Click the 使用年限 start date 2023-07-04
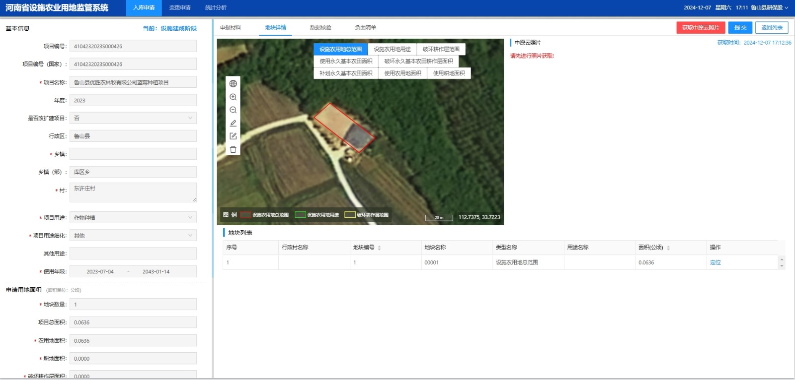The width and height of the screenshot is (795, 380). [100, 271]
